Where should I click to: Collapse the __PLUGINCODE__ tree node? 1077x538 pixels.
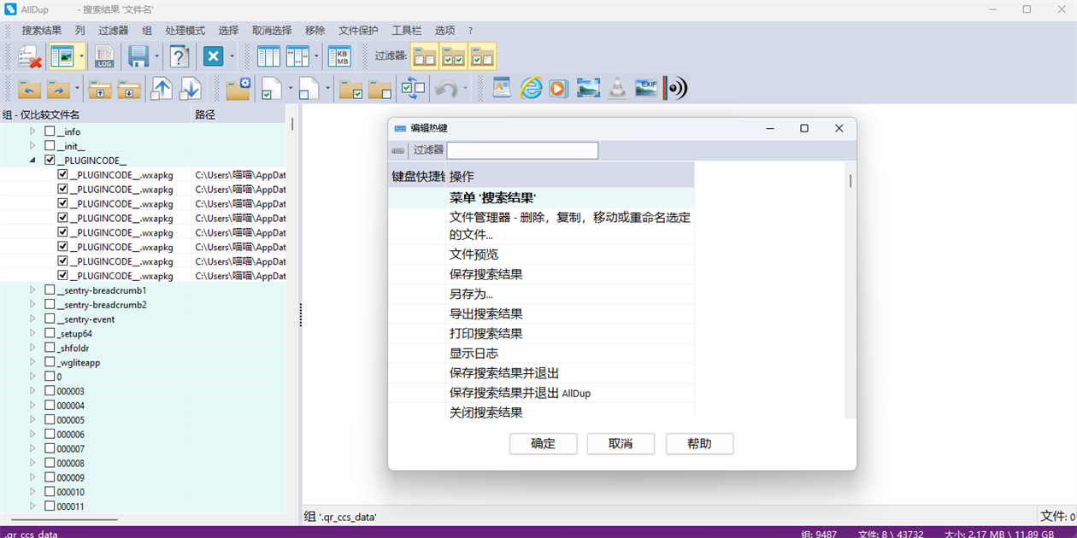[32, 160]
